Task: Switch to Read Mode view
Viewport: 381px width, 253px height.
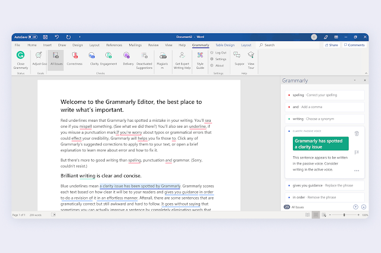Action: tap(307, 215)
